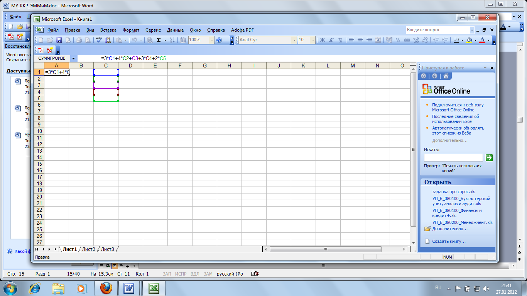The width and height of the screenshot is (527, 296).
Task: Click the Insert Hyperlink globe icon
Action: [150, 40]
